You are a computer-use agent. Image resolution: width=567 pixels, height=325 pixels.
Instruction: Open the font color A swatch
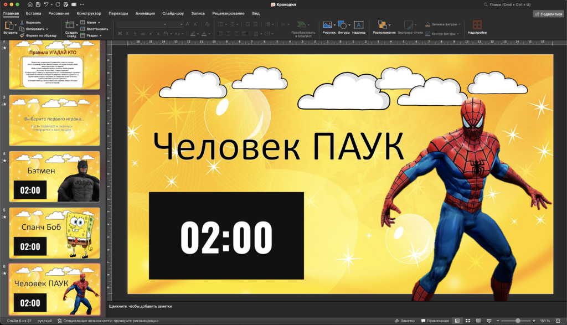tap(204, 34)
